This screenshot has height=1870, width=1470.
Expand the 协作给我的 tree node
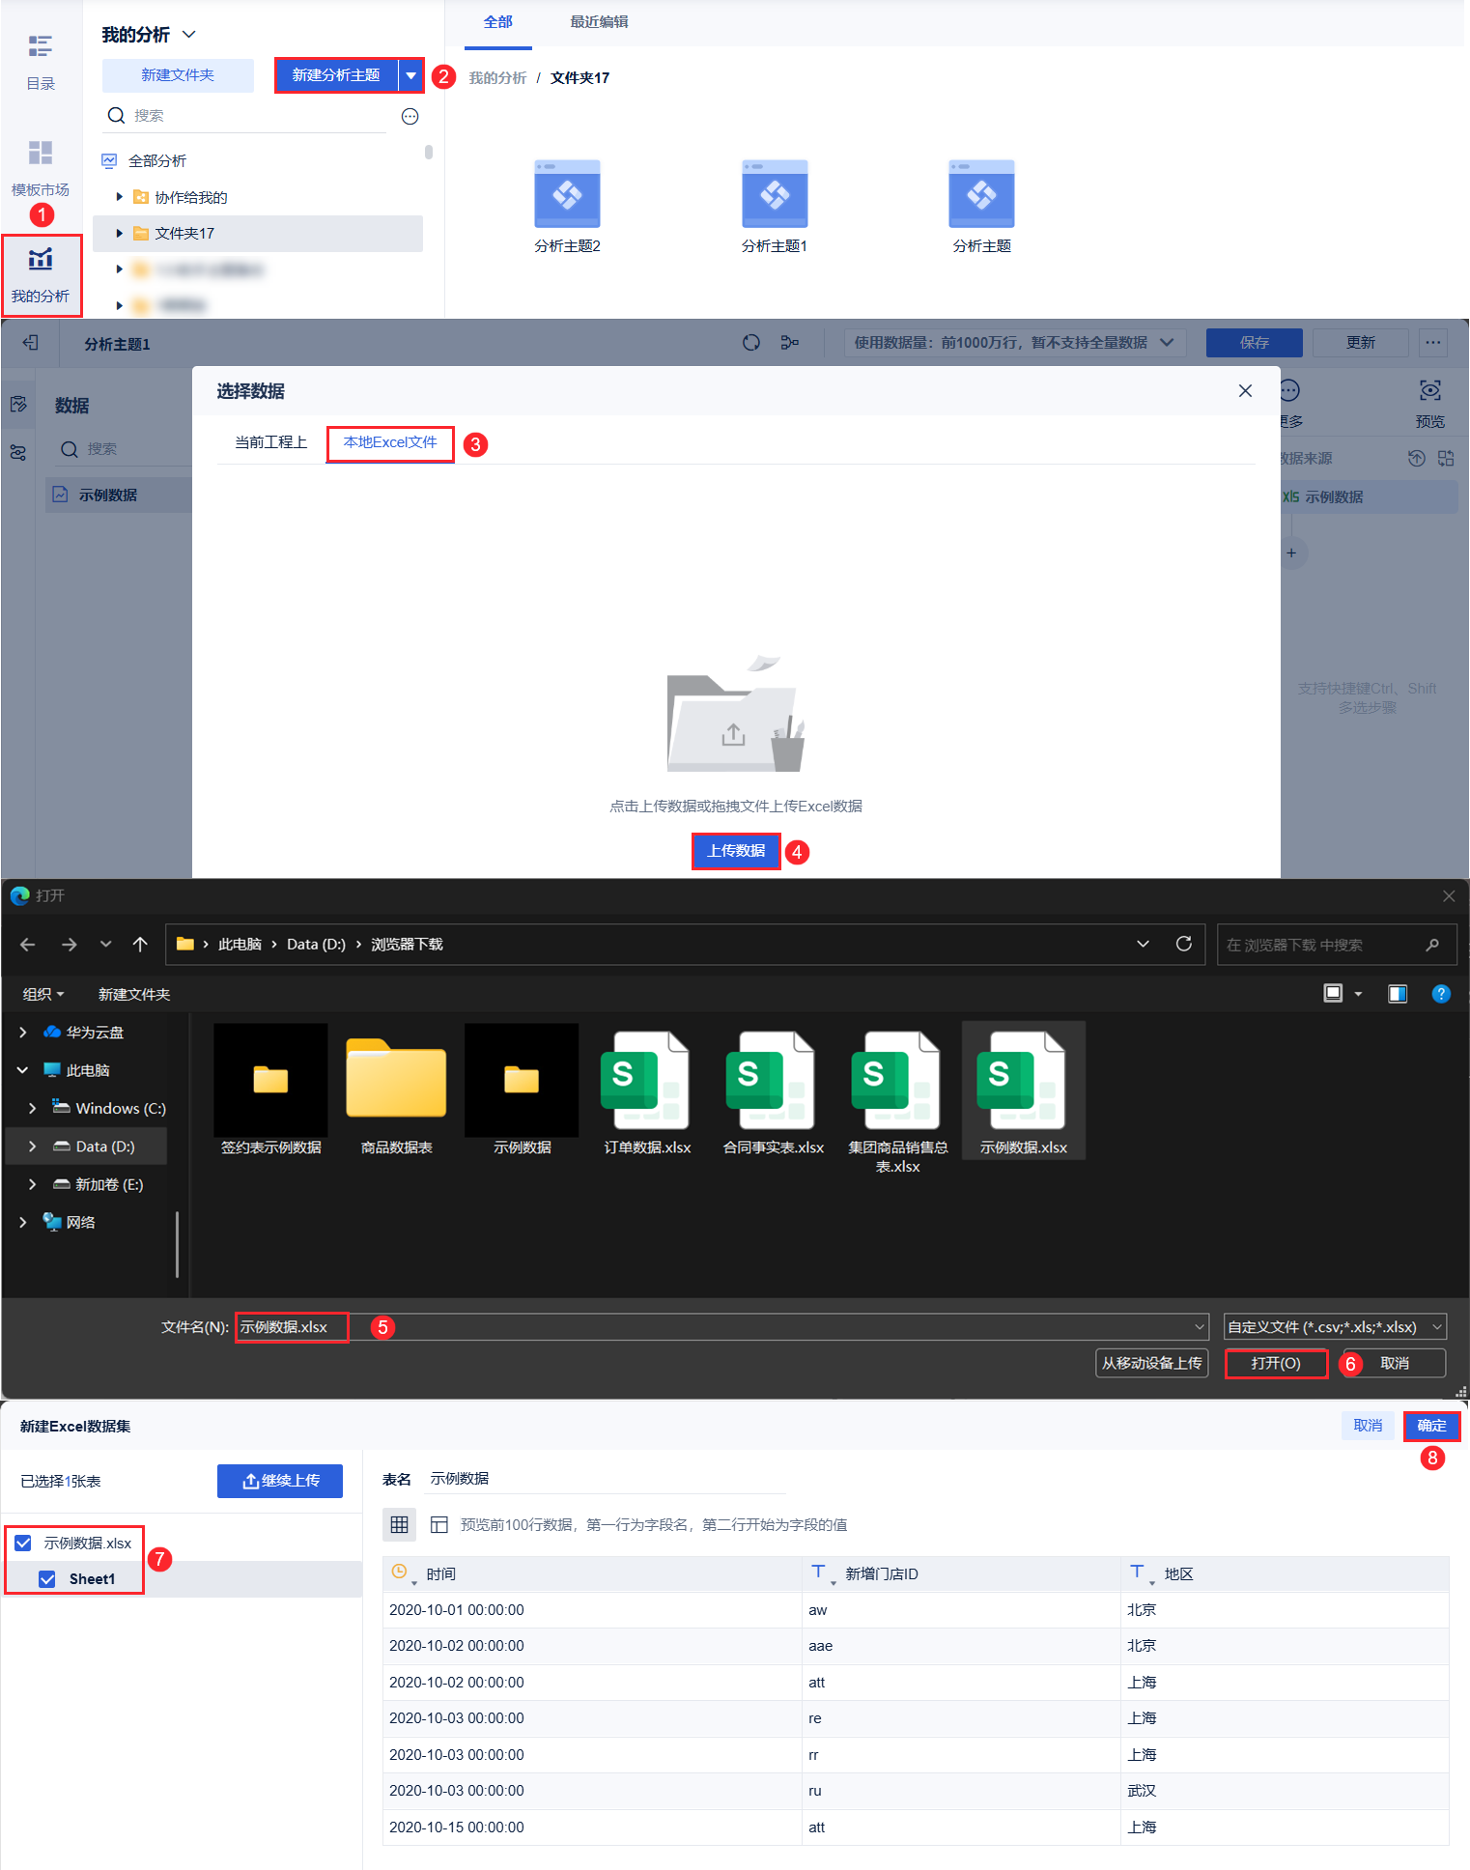click(x=119, y=197)
